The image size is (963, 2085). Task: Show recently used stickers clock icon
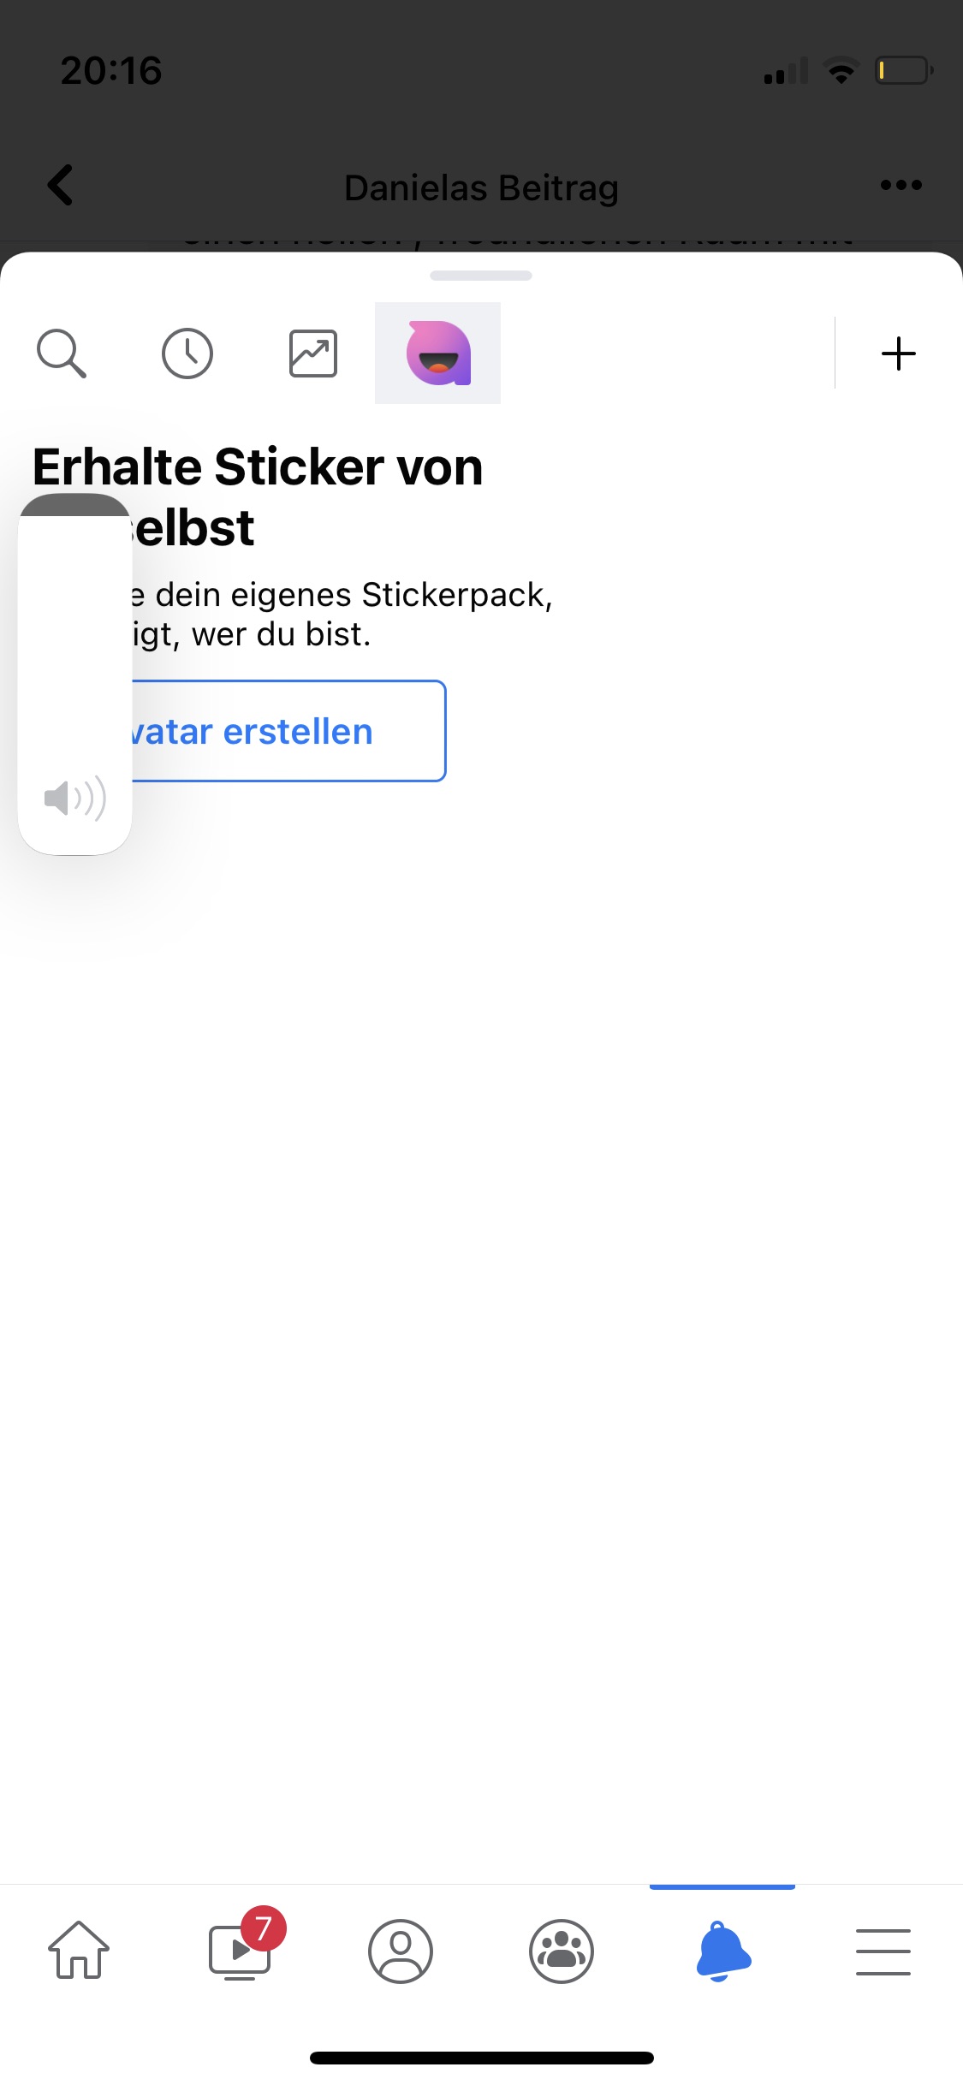(187, 353)
